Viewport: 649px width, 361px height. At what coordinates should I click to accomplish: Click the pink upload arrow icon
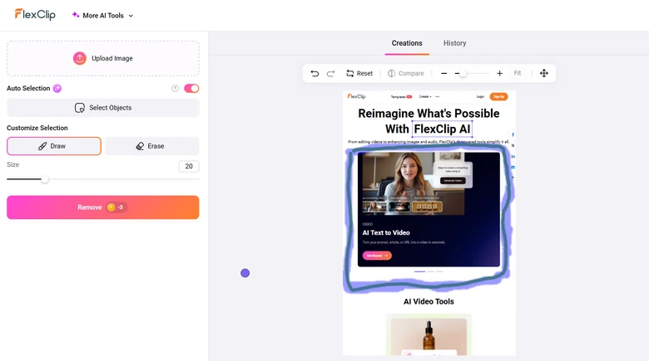pos(80,58)
